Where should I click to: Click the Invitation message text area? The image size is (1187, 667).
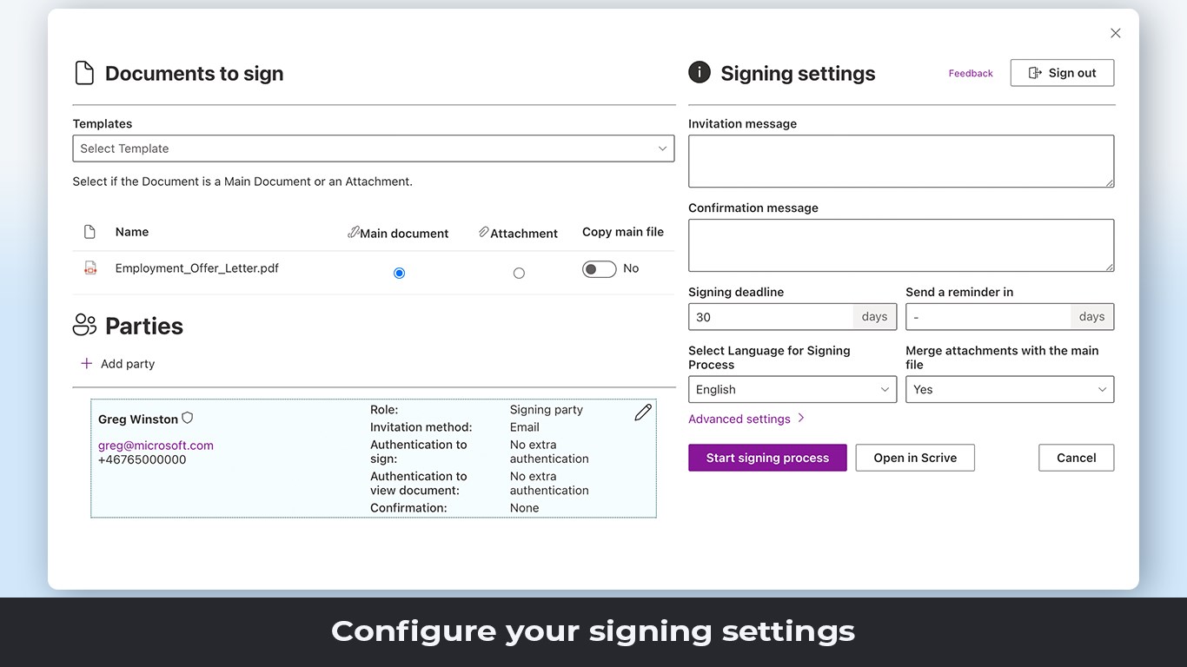900,161
